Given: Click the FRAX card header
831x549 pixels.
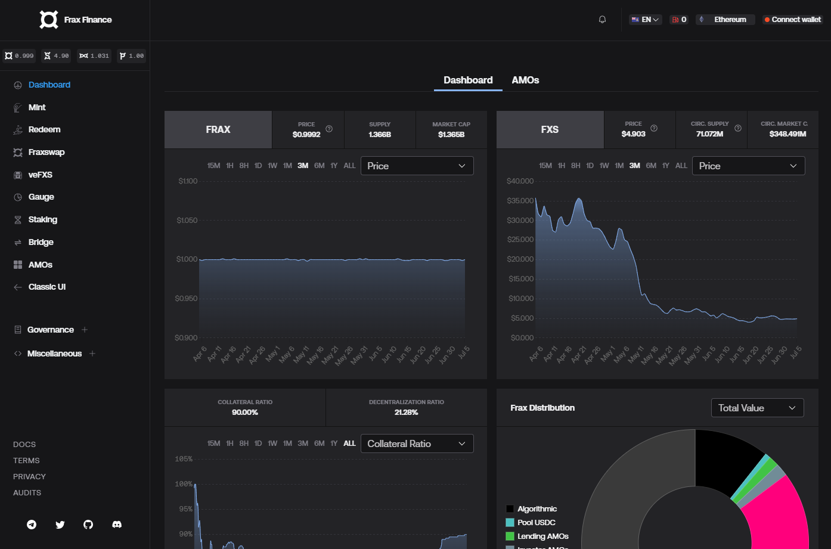Looking at the screenshot, I should point(218,129).
